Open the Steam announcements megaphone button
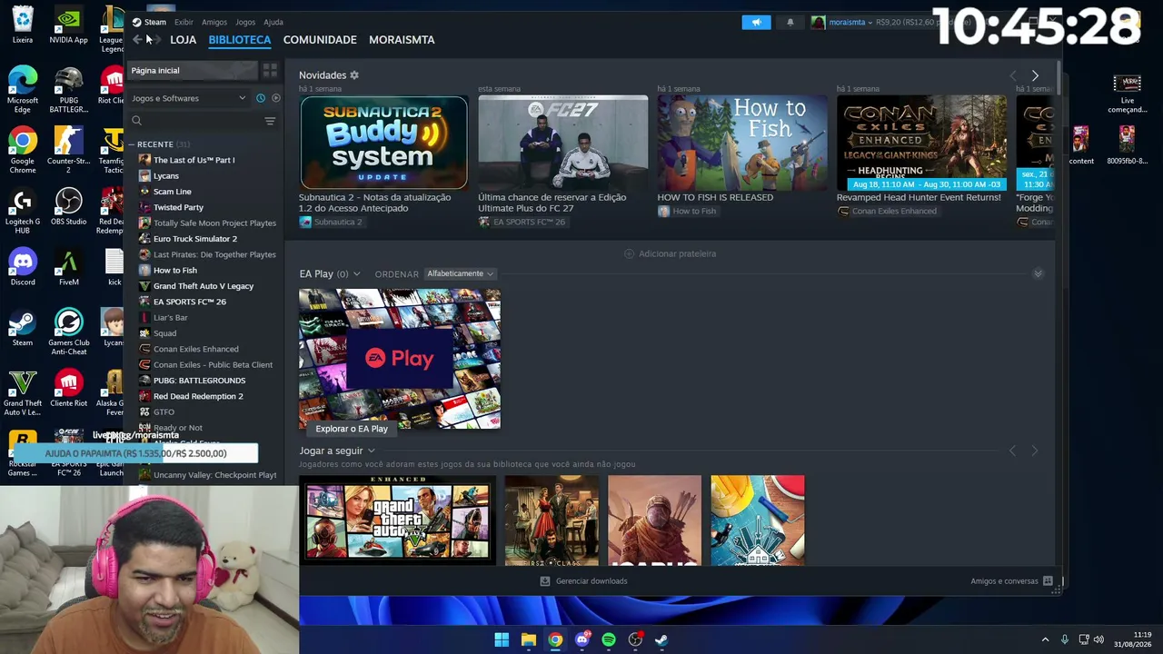Screen dimensions: 1163x654 pos(756,23)
